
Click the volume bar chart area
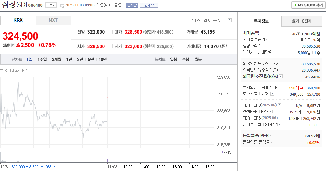107,157
